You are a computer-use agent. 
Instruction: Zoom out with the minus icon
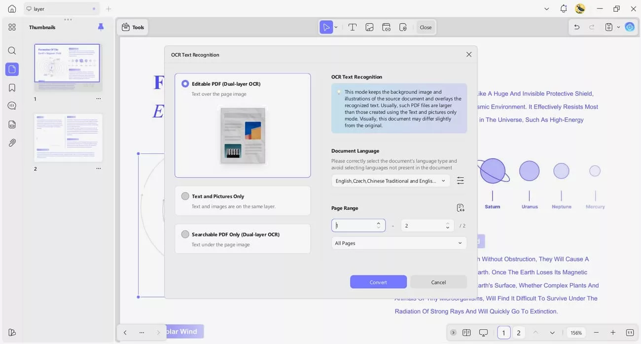(597, 333)
